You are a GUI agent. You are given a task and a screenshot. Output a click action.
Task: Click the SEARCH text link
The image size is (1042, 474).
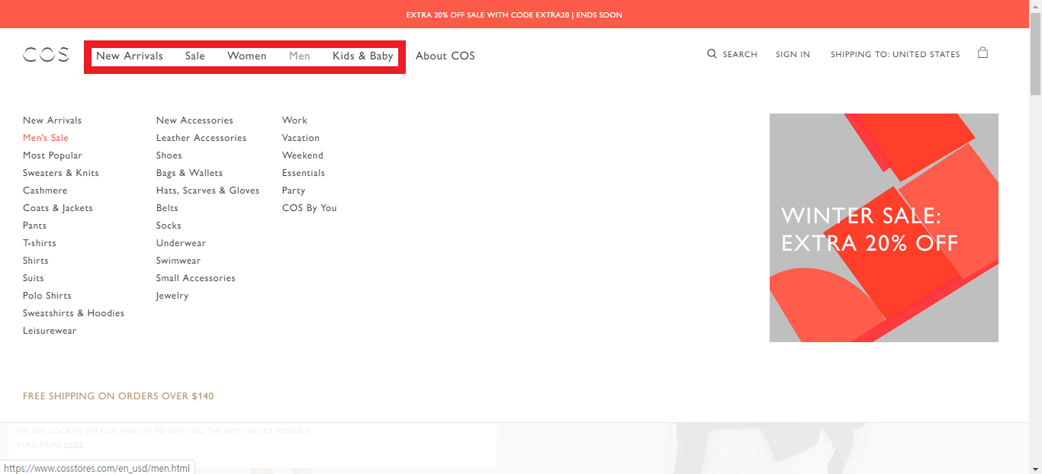click(x=740, y=54)
